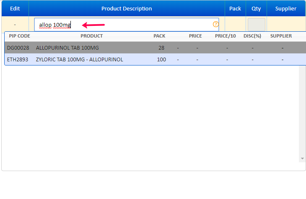Viewport: 306px width, 199px height.
Task: Click the scroll down arrow in results list
Action: [x=302, y=159]
